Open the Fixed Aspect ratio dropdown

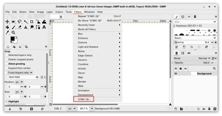point(20,73)
